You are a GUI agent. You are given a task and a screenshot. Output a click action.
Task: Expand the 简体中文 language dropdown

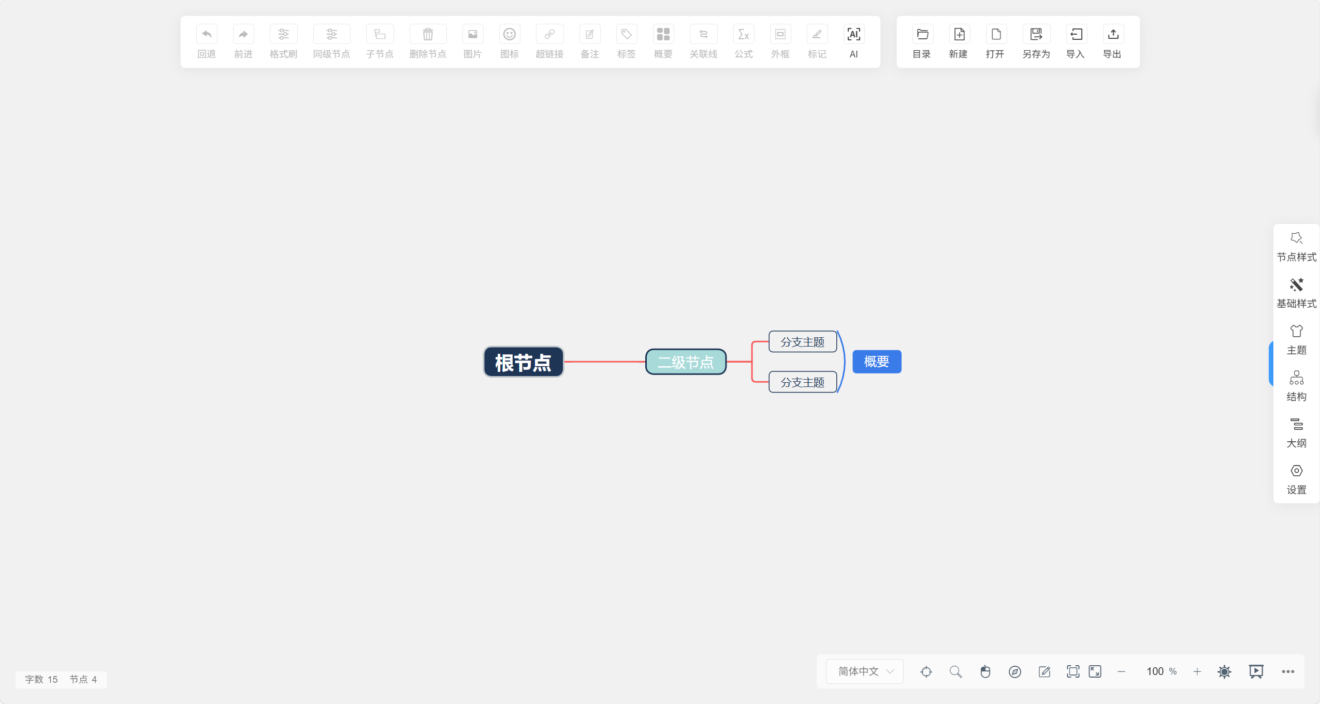865,671
